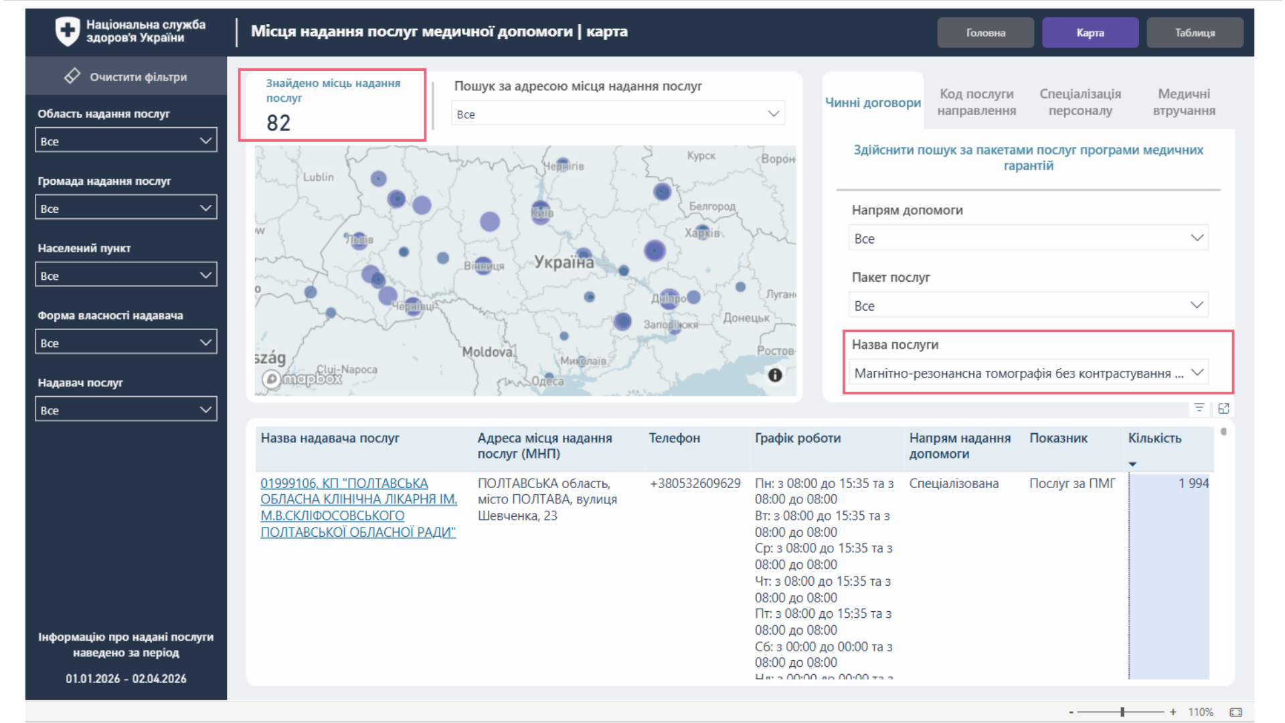Click the sort arrow under Кількість
This screenshot has height=723, width=1285.
(x=1132, y=464)
